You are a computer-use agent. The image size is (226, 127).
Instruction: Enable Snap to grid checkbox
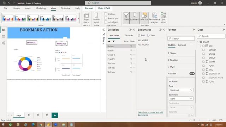point(106,18)
